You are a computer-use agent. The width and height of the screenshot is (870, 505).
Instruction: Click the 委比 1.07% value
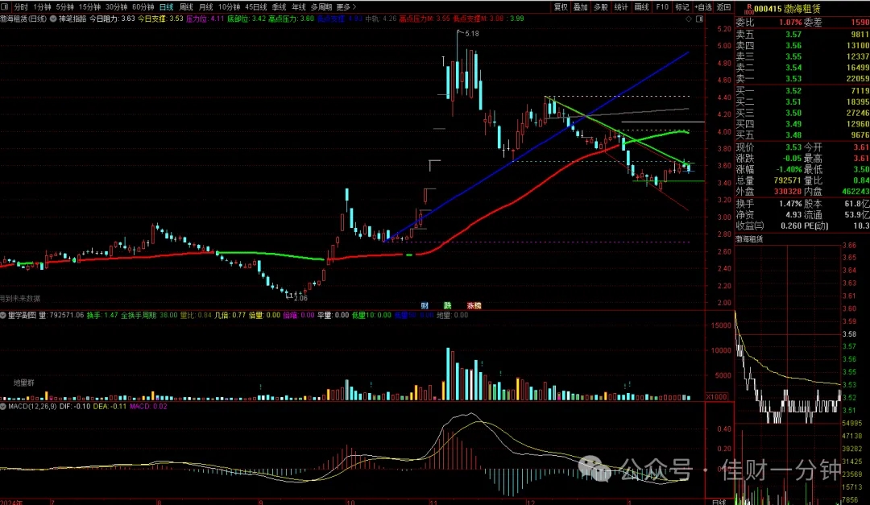point(790,23)
